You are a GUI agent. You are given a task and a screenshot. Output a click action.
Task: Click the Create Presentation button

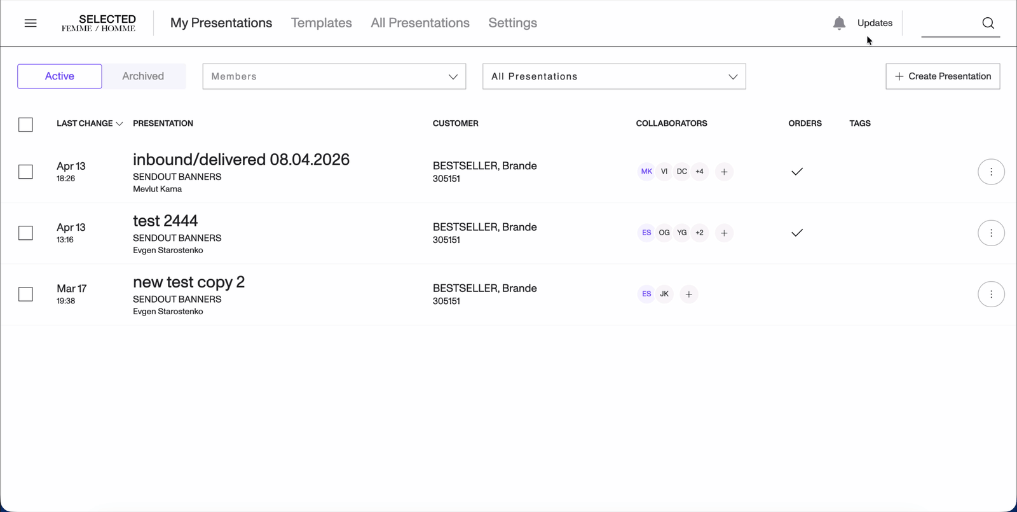(942, 76)
